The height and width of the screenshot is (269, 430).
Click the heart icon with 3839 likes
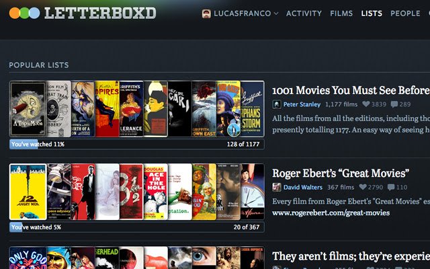[x=366, y=104]
